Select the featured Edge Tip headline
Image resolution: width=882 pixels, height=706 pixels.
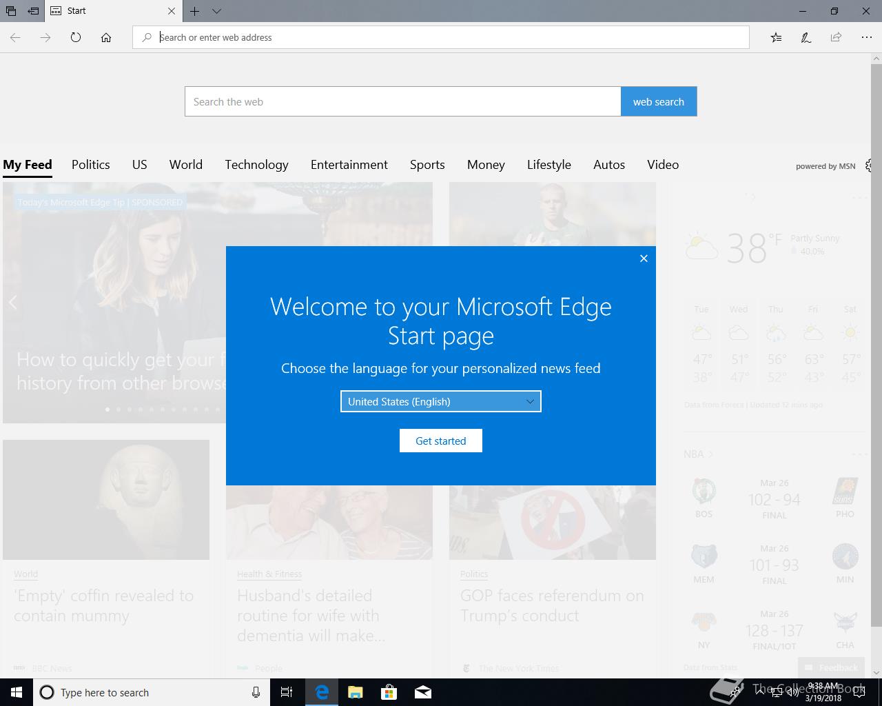pyautogui.click(x=121, y=371)
